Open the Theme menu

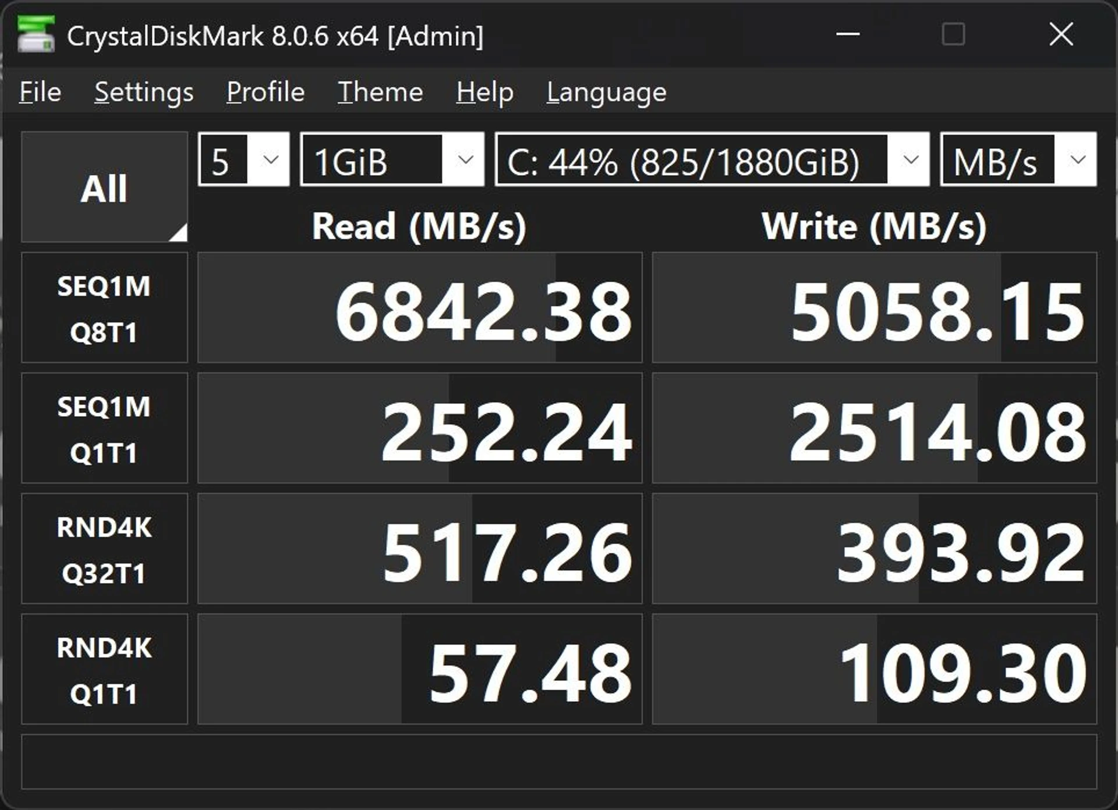380,92
